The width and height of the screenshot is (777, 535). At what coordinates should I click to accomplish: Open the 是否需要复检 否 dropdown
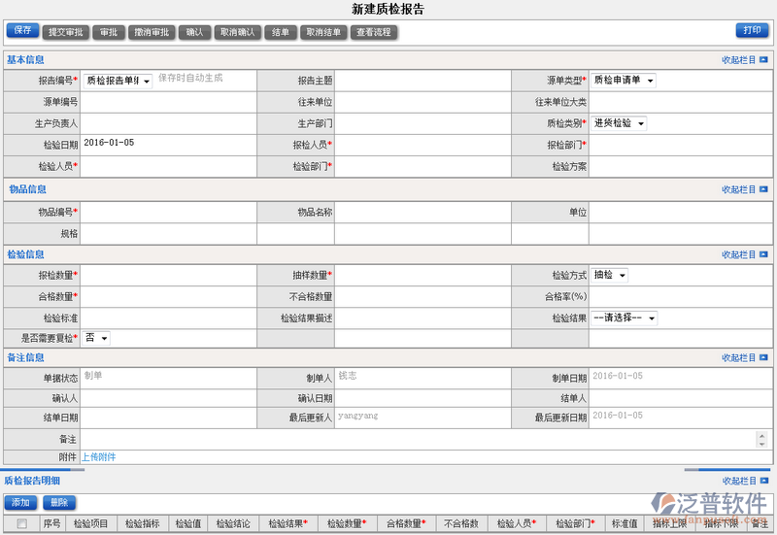[x=96, y=338]
